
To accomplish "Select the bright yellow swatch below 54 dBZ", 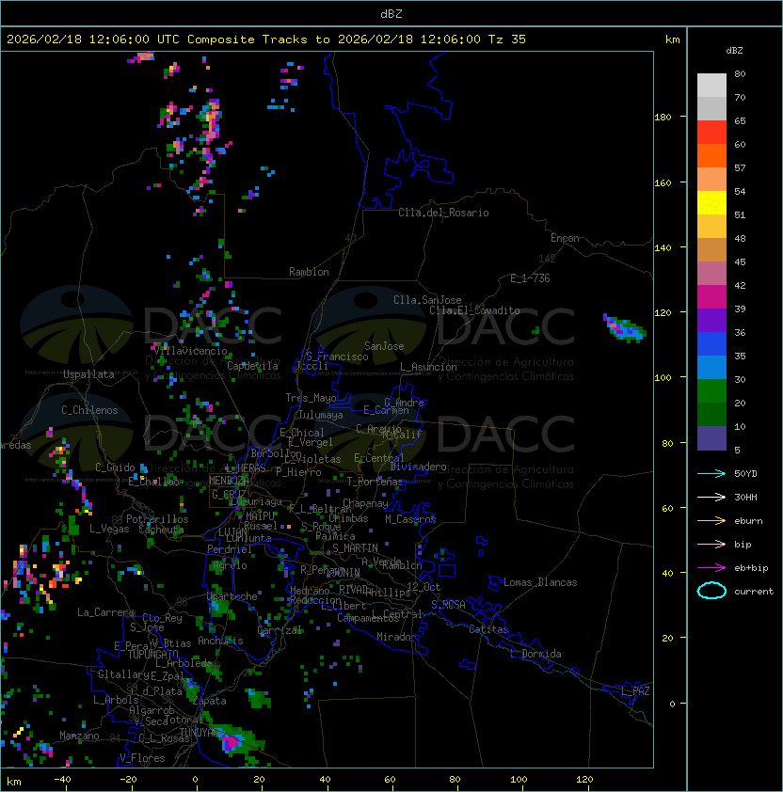I will coord(711,202).
